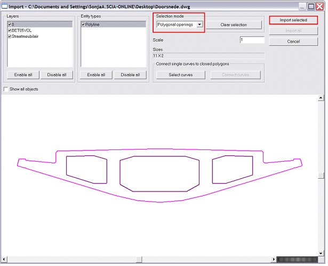328x266 pixels.
Task: Uncheck the BET05VOL layer
Action: (10, 30)
